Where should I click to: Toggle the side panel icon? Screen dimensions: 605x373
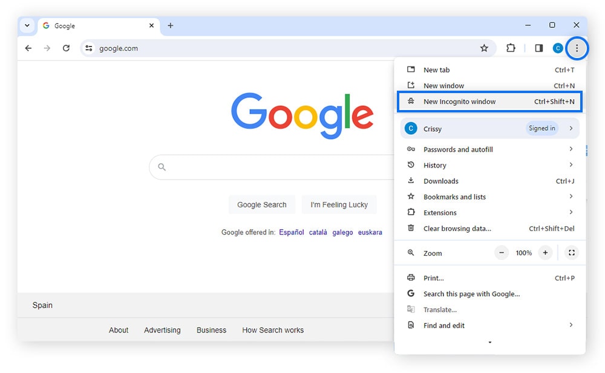pos(538,48)
